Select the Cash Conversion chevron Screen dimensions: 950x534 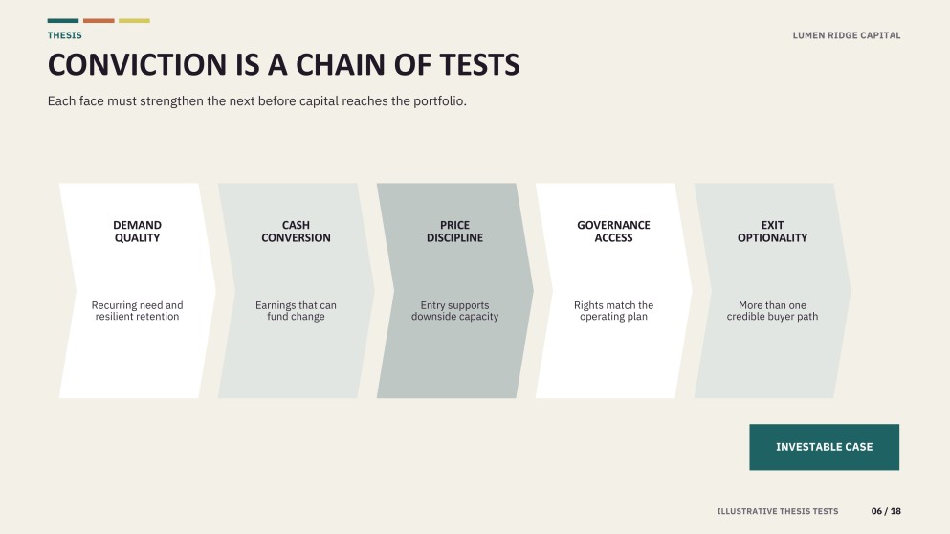[297, 290]
